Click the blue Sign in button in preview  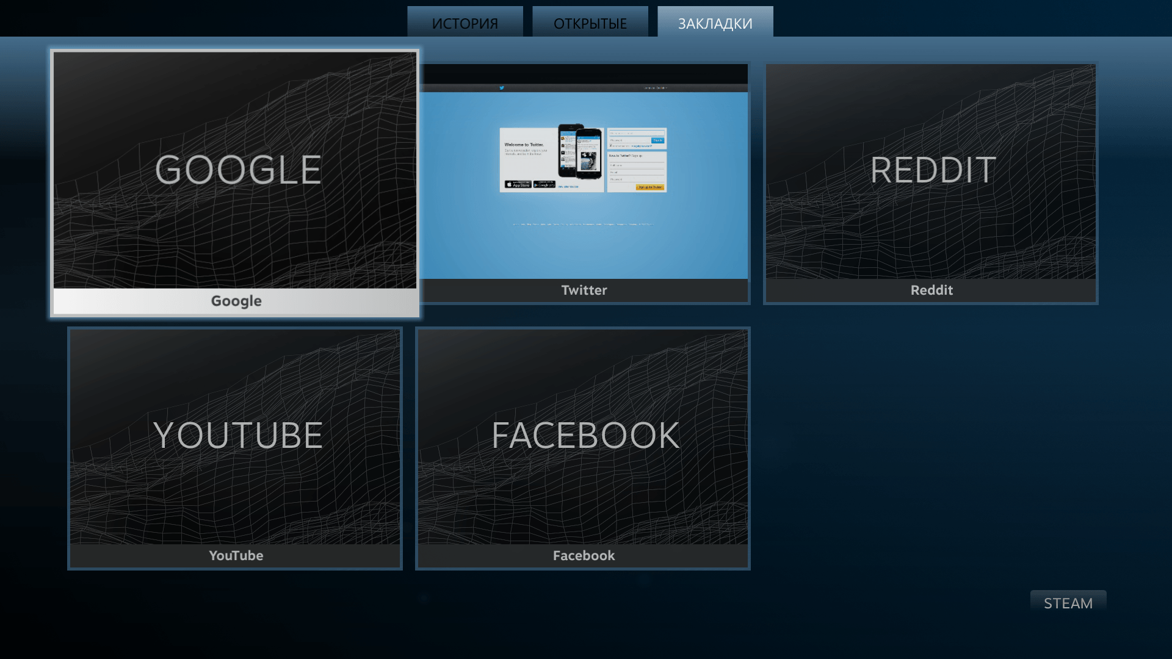point(657,140)
